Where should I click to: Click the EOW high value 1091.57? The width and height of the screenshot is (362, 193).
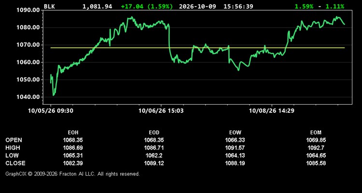pos(235,148)
